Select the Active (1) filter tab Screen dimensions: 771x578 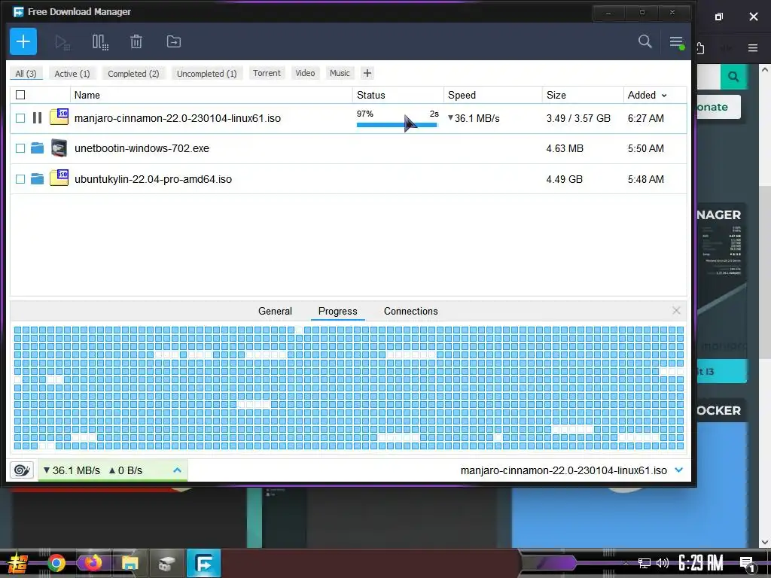coord(72,73)
